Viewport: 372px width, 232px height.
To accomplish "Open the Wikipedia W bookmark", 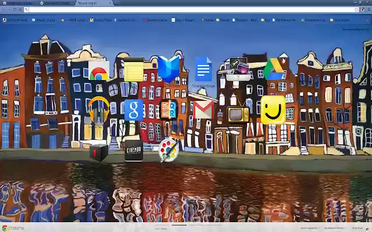I will [44, 20].
